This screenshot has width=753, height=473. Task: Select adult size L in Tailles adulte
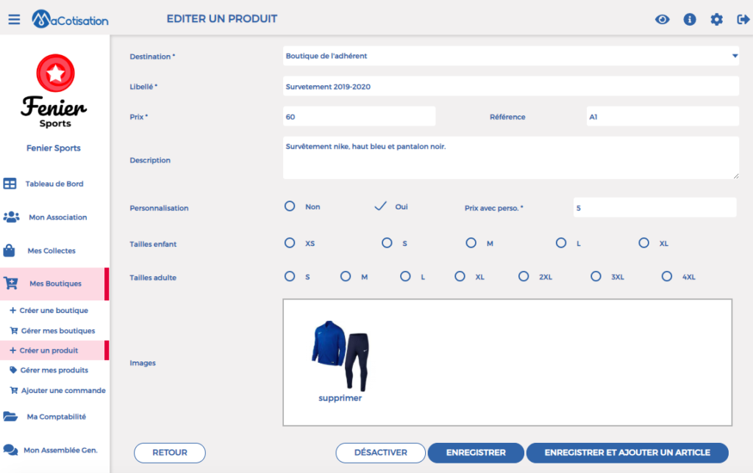click(405, 276)
